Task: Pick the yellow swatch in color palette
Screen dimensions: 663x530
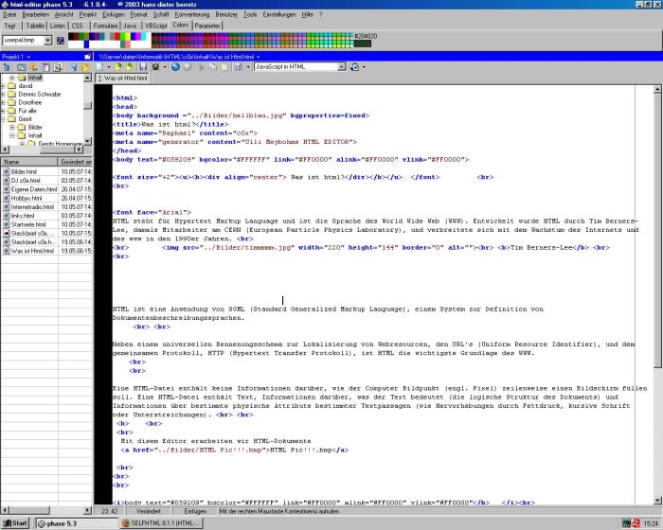Action: pyautogui.click(x=127, y=36)
